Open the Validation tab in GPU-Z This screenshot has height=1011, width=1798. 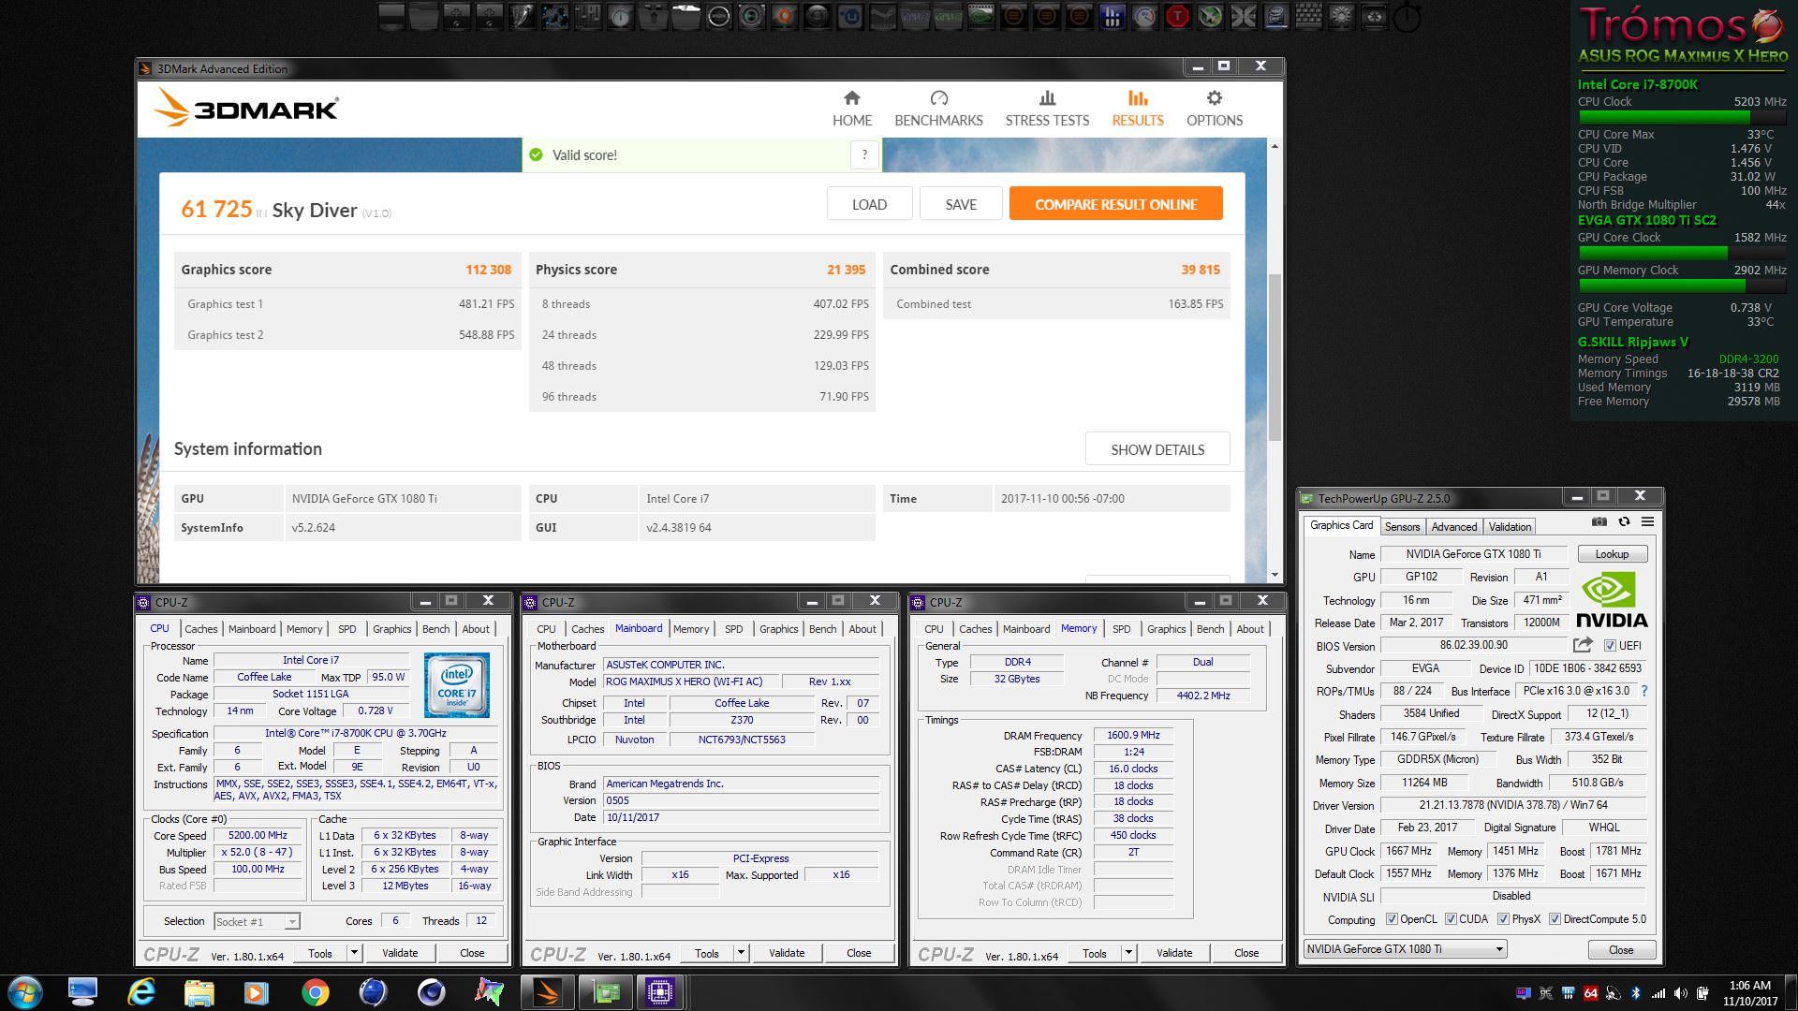[x=1510, y=527]
